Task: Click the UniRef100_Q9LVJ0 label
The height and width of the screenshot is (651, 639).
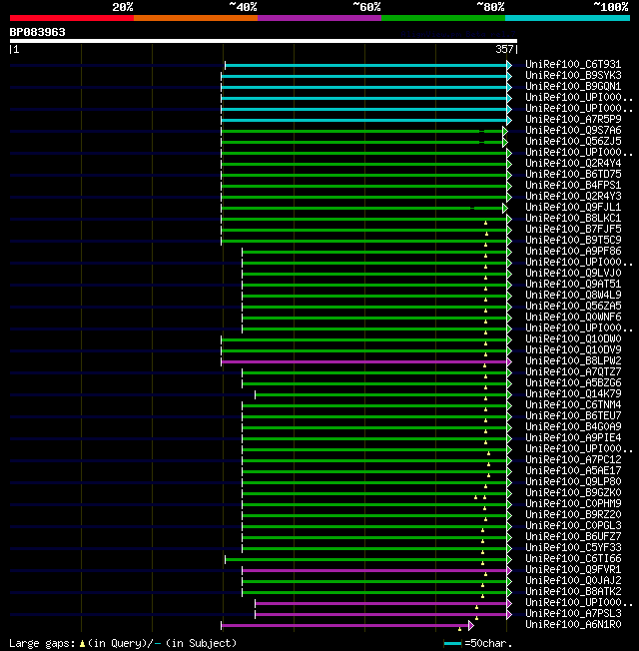Action: [573, 273]
